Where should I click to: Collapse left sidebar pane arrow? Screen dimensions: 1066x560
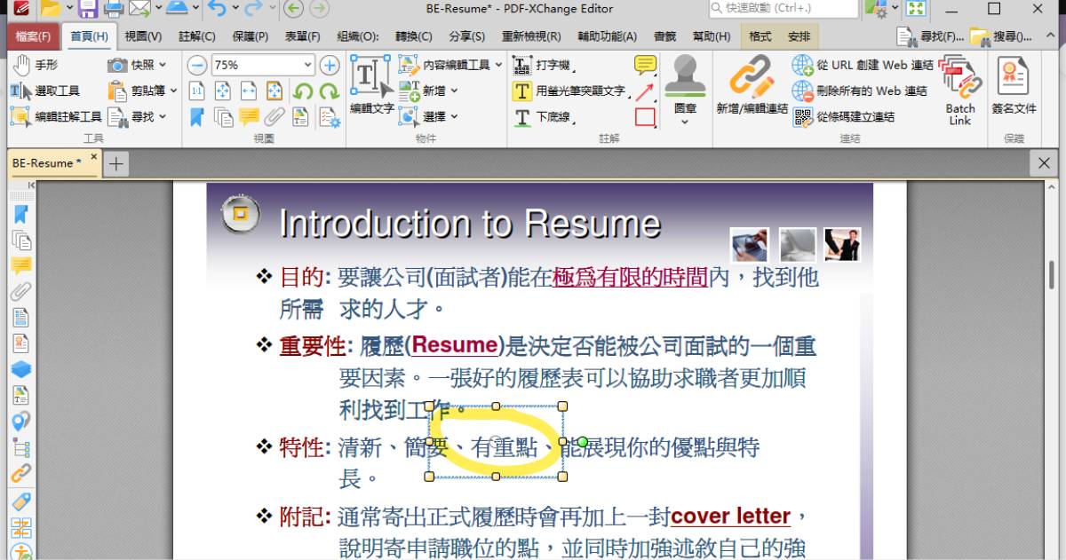coord(31,185)
